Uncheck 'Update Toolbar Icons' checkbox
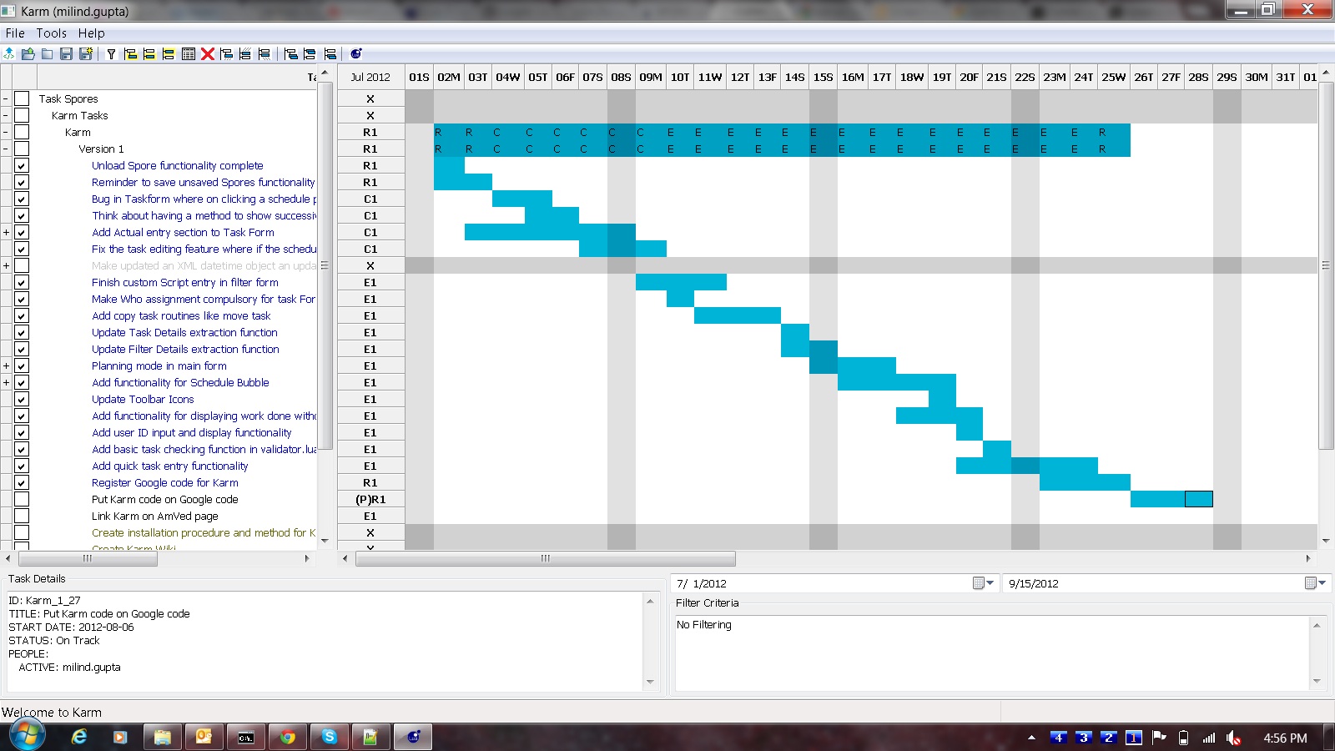This screenshot has height=751, width=1335. click(22, 399)
